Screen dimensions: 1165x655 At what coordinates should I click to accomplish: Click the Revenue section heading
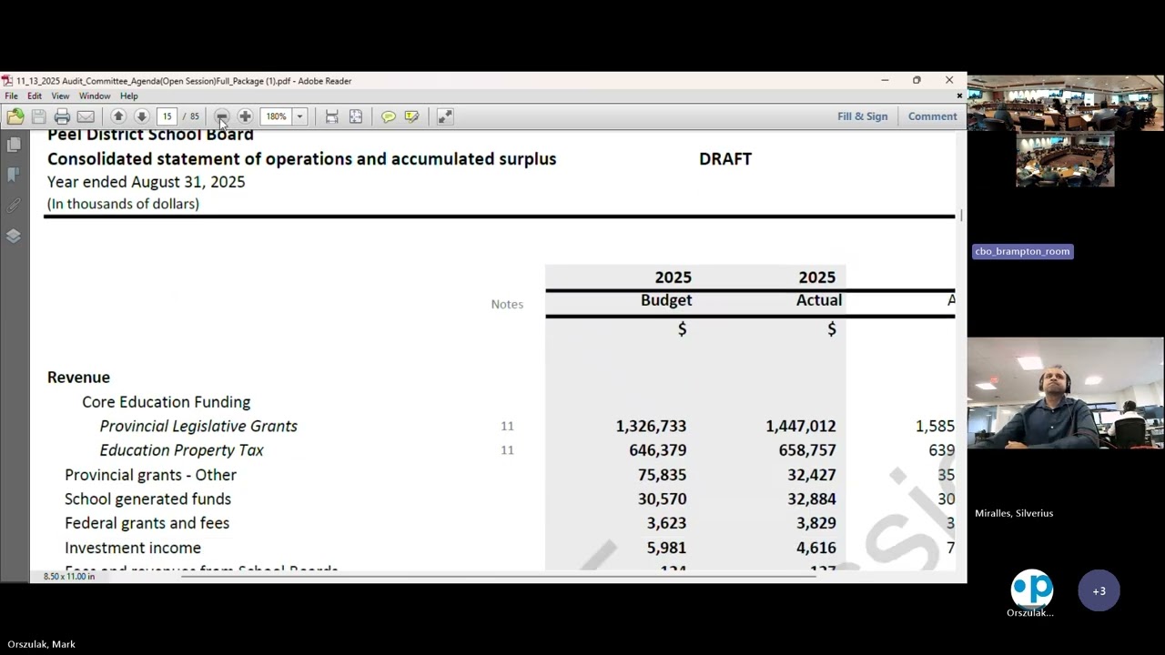[x=78, y=378]
